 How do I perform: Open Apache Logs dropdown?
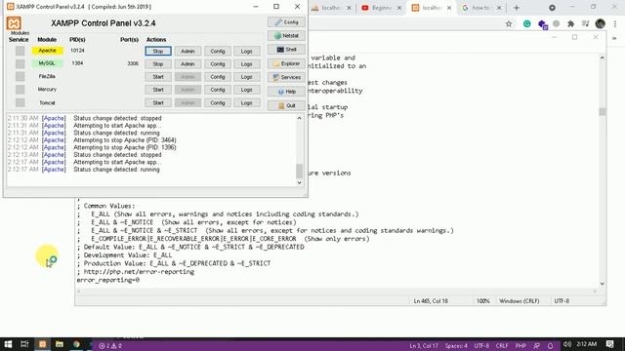tap(247, 52)
